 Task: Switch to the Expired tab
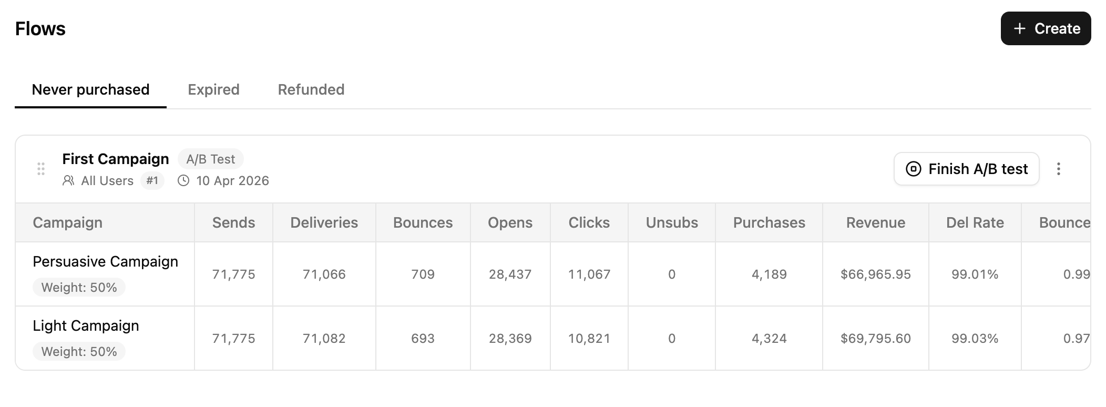pos(213,90)
